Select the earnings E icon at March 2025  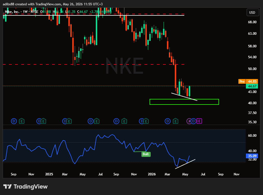(69, 121)
